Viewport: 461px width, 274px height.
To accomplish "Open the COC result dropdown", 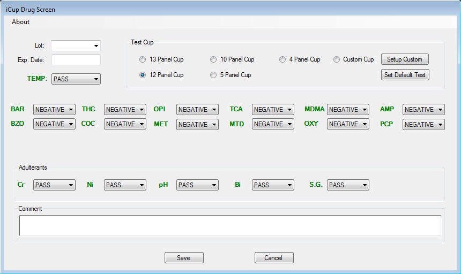I will pyautogui.click(x=125, y=124).
